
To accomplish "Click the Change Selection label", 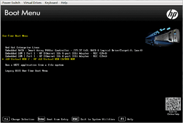I will [23, 119].
